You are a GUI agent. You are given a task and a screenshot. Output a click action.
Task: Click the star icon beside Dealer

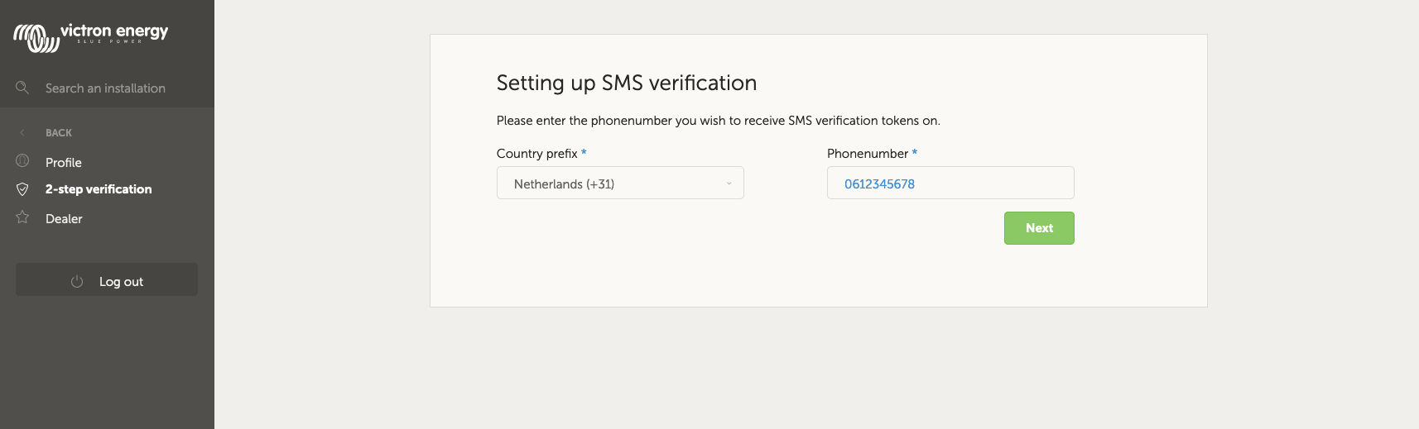tap(22, 217)
